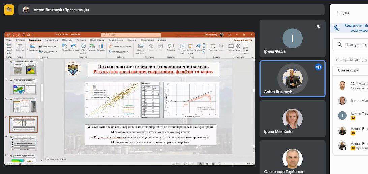Viewport: 368px width, 174px height.
Task: Select slide 12 thumbnail in slide panel
Action: click(x=23, y=143)
